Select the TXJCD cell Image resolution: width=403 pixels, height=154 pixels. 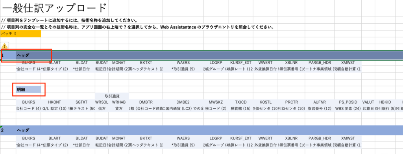(x=241, y=102)
